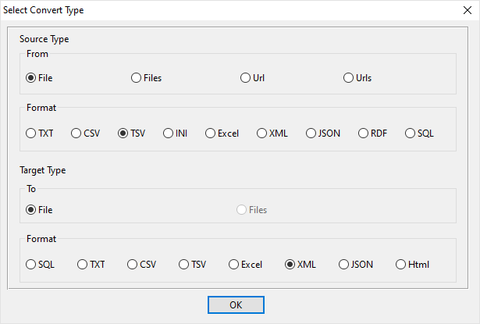The width and height of the screenshot is (480, 324).
Task: Set source format to TXT
Action: tap(31, 134)
